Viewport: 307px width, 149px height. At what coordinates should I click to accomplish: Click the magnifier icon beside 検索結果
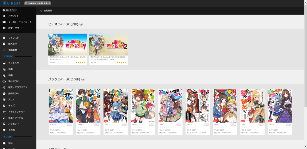pyautogui.click(x=41, y=11)
